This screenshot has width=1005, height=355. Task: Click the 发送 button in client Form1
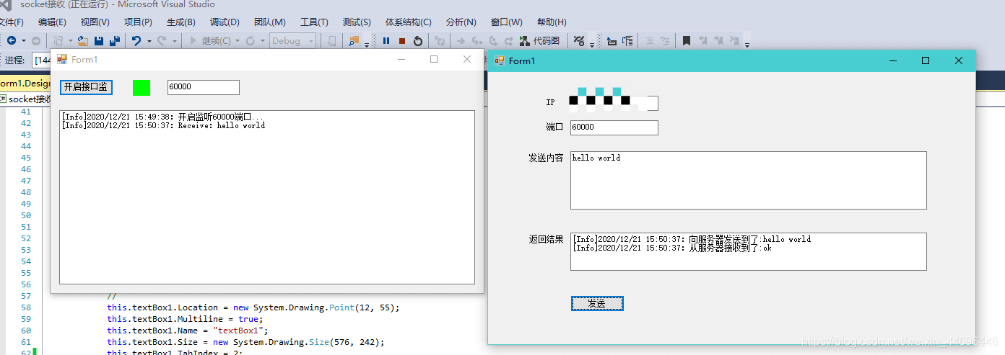(597, 304)
